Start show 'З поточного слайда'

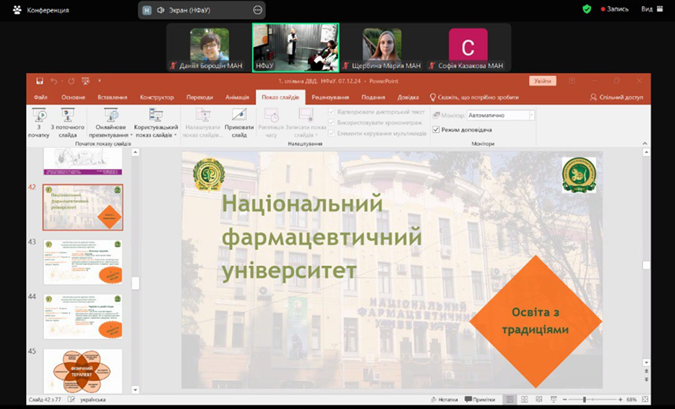pos(68,123)
